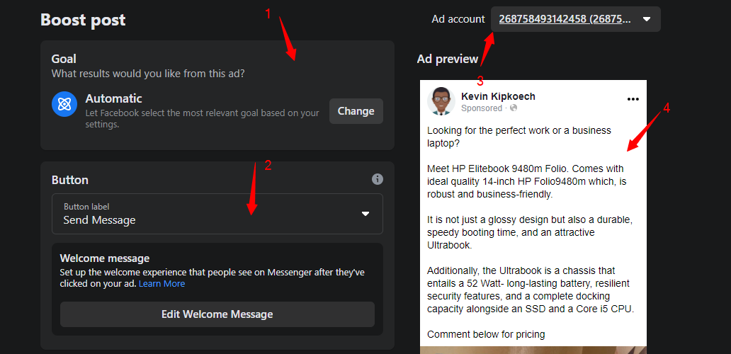Click 'It is not just a glossy design' paragraph
The width and height of the screenshot is (731, 354).
(x=530, y=232)
